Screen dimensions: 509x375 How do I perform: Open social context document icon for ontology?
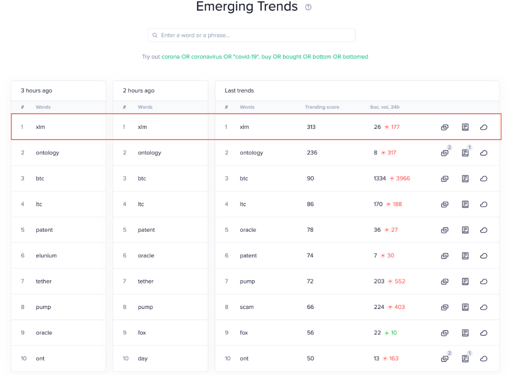coord(465,153)
